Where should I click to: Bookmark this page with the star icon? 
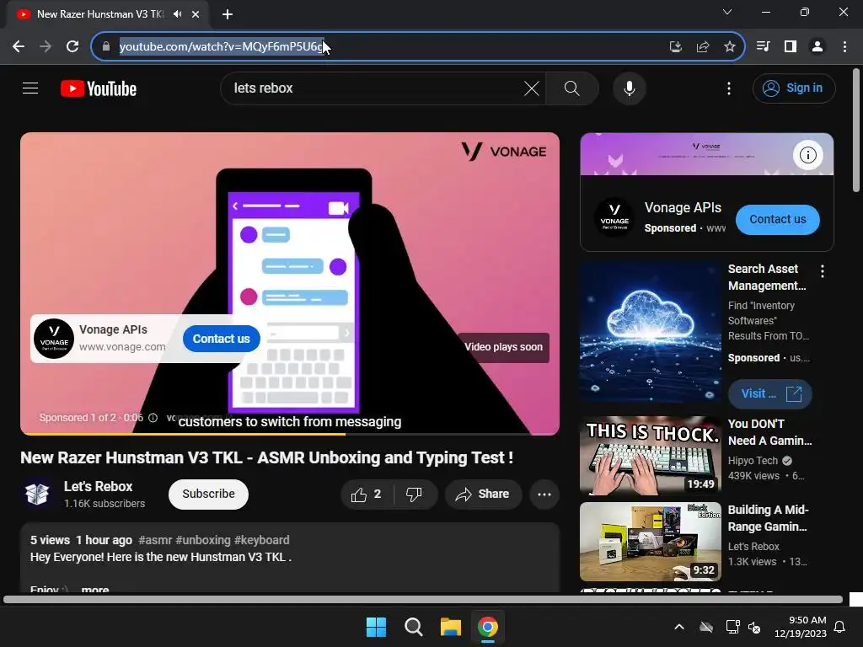tap(729, 47)
